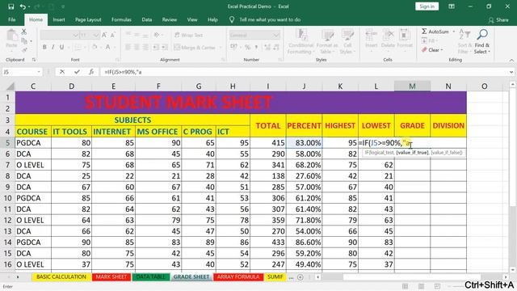Click the vertical scrollbar

512,178
